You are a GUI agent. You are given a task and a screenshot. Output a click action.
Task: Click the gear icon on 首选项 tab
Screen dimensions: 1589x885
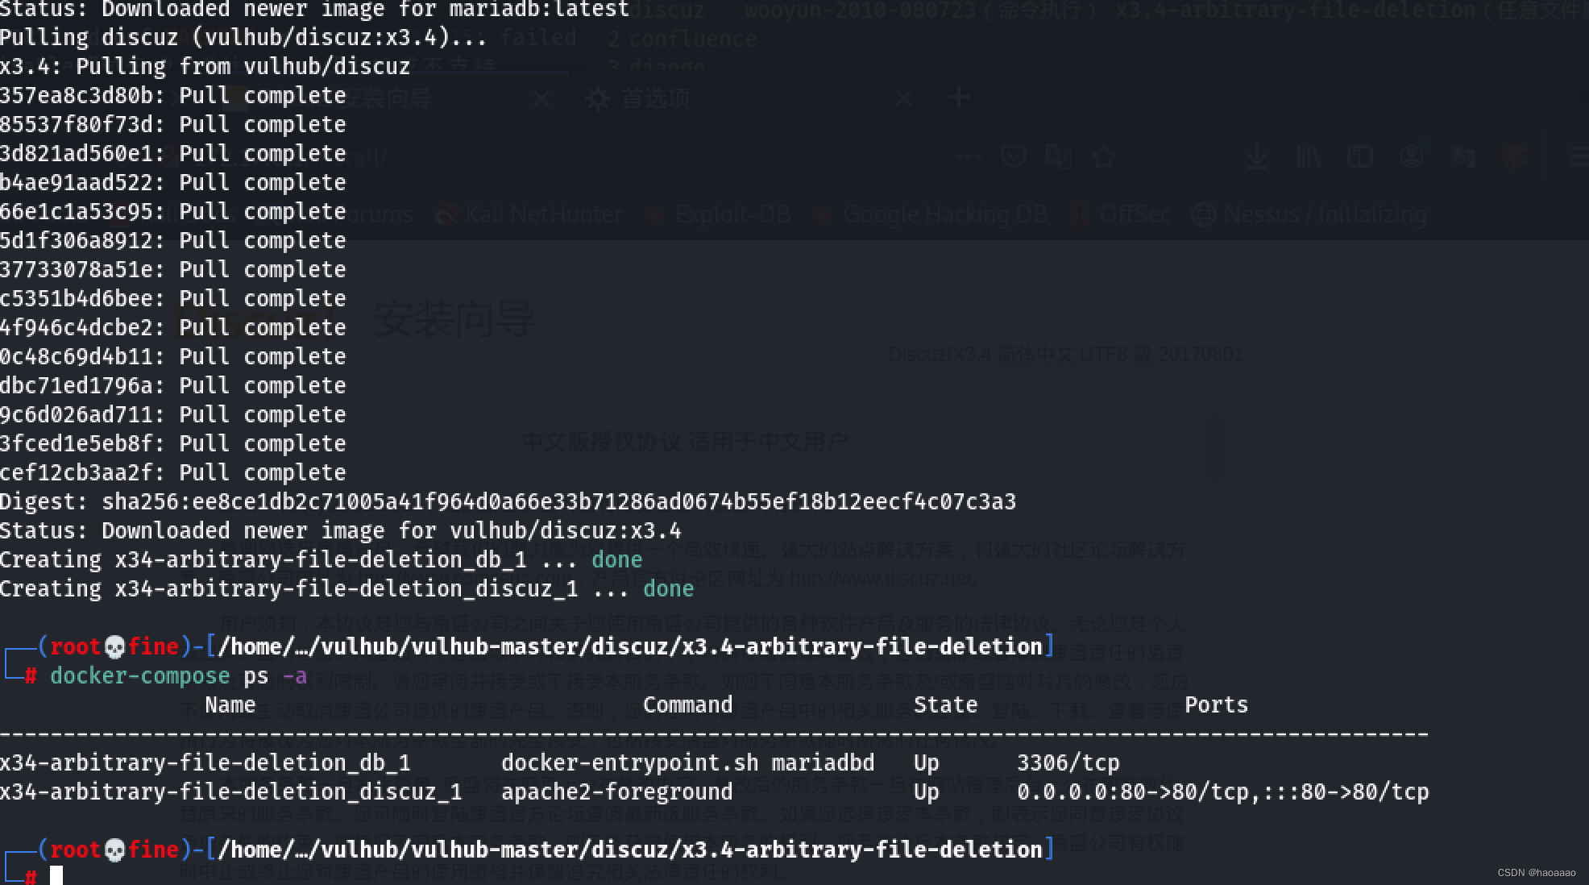tap(597, 98)
